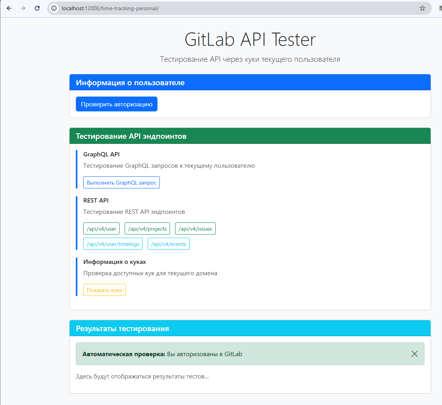Test the /api/v4/projects endpoint
This screenshot has height=405, width=442.
point(147,229)
